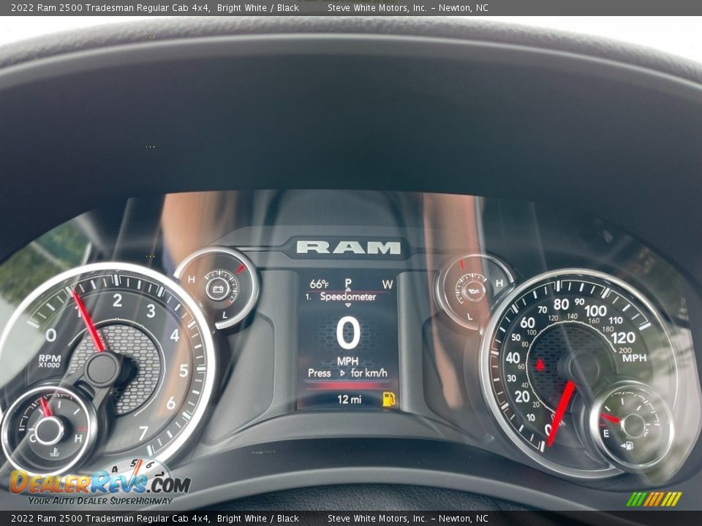Tap the H marker on coolant gauge
702x526 pixels.
coord(78,438)
